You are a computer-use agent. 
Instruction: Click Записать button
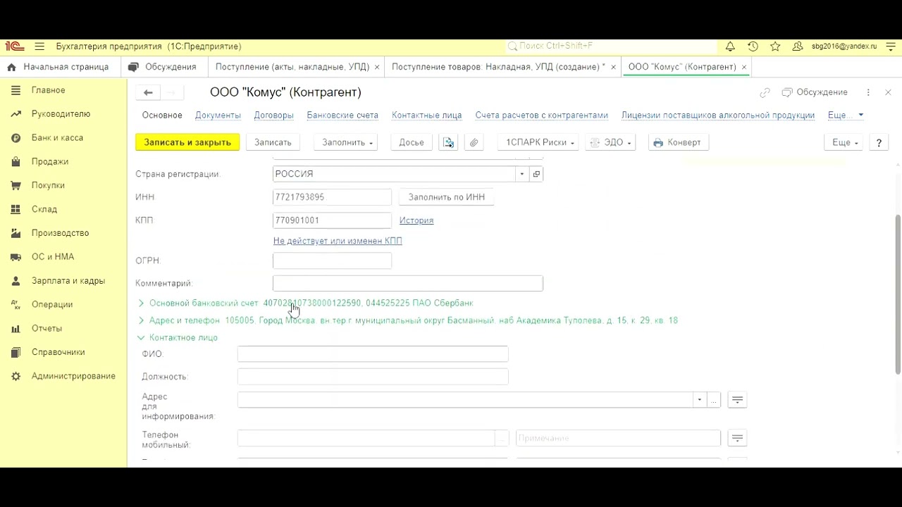point(273,142)
